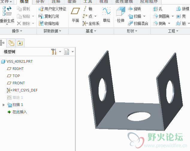Show the Favorites navigator tab
This screenshot has height=151, width=190.
pos(20,43)
